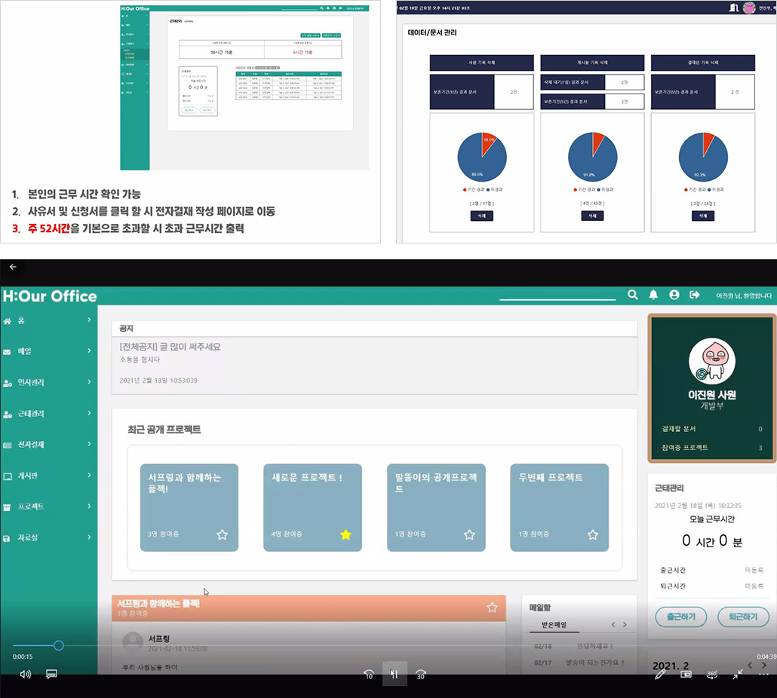Viewport: 777px width, 698px height.
Task: Exit fullscreen in the video player
Action: coord(737,674)
